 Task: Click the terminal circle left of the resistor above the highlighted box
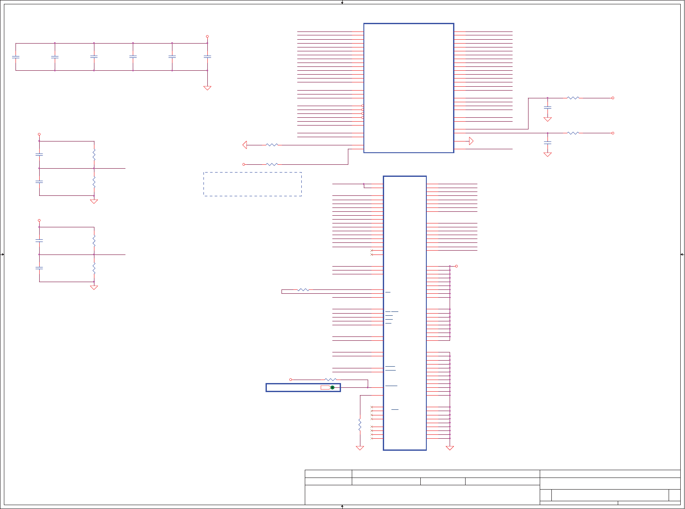click(291, 380)
